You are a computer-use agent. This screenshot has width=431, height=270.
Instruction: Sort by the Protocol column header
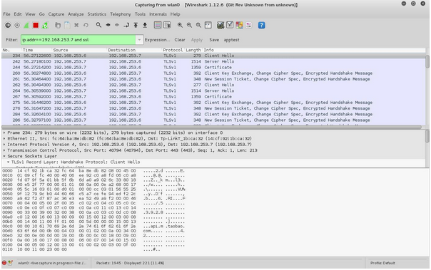point(173,50)
